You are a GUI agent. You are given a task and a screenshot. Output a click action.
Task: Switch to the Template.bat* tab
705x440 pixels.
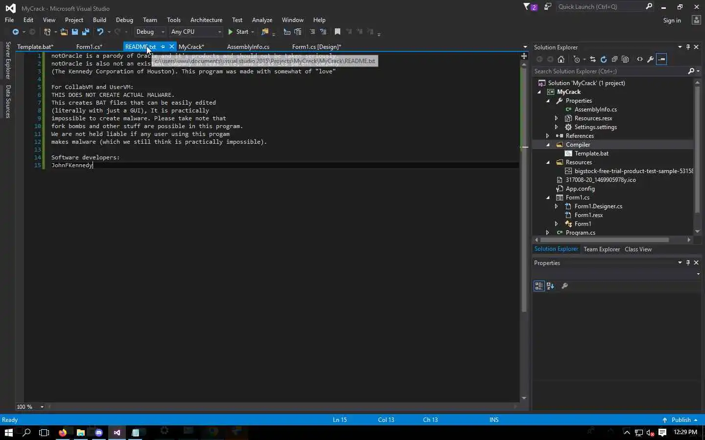[35, 47]
